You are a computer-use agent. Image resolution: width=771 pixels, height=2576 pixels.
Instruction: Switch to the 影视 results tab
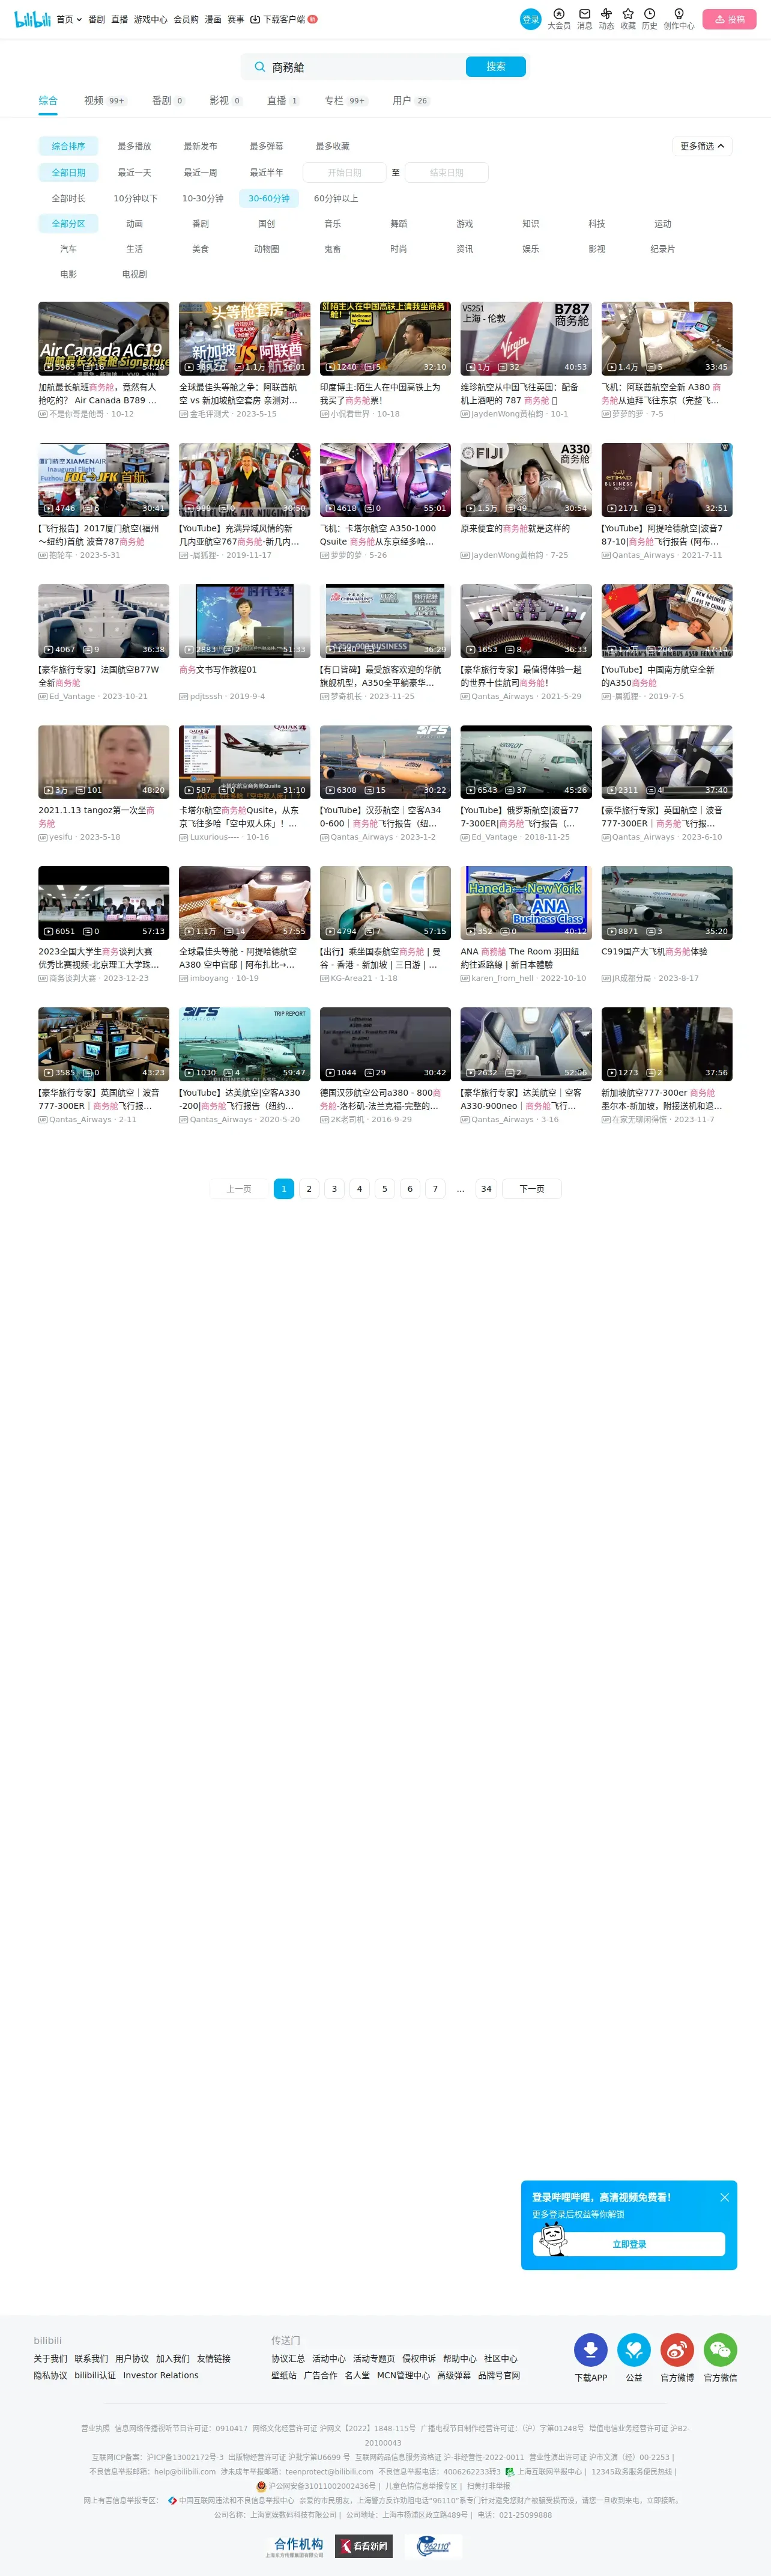(x=226, y=100)
